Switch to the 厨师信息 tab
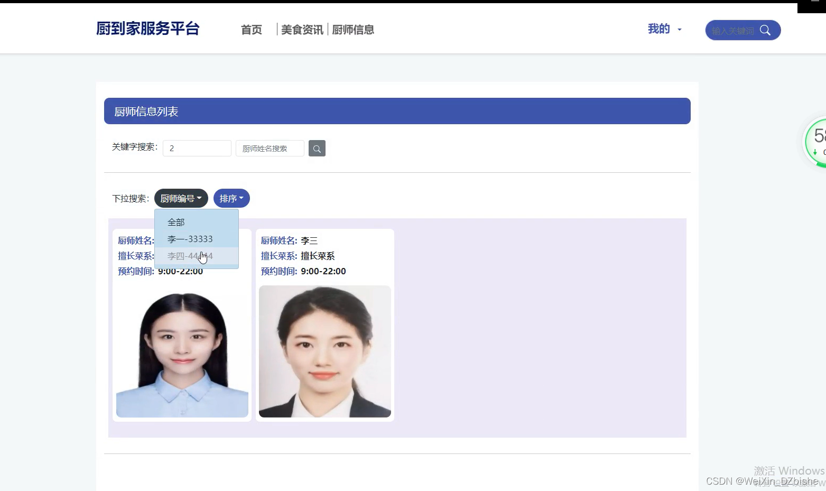The height and width of the screenshot is (491, 826). (353, 30)
